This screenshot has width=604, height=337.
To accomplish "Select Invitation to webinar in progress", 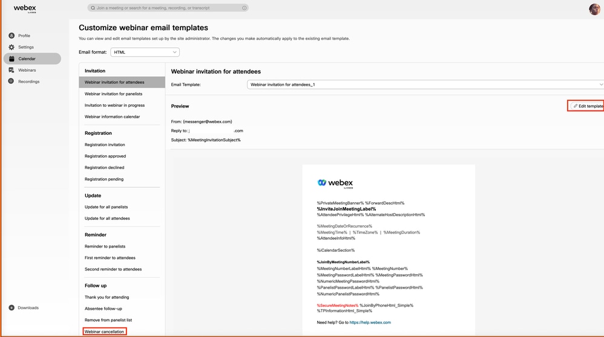I will coord(115,105).
